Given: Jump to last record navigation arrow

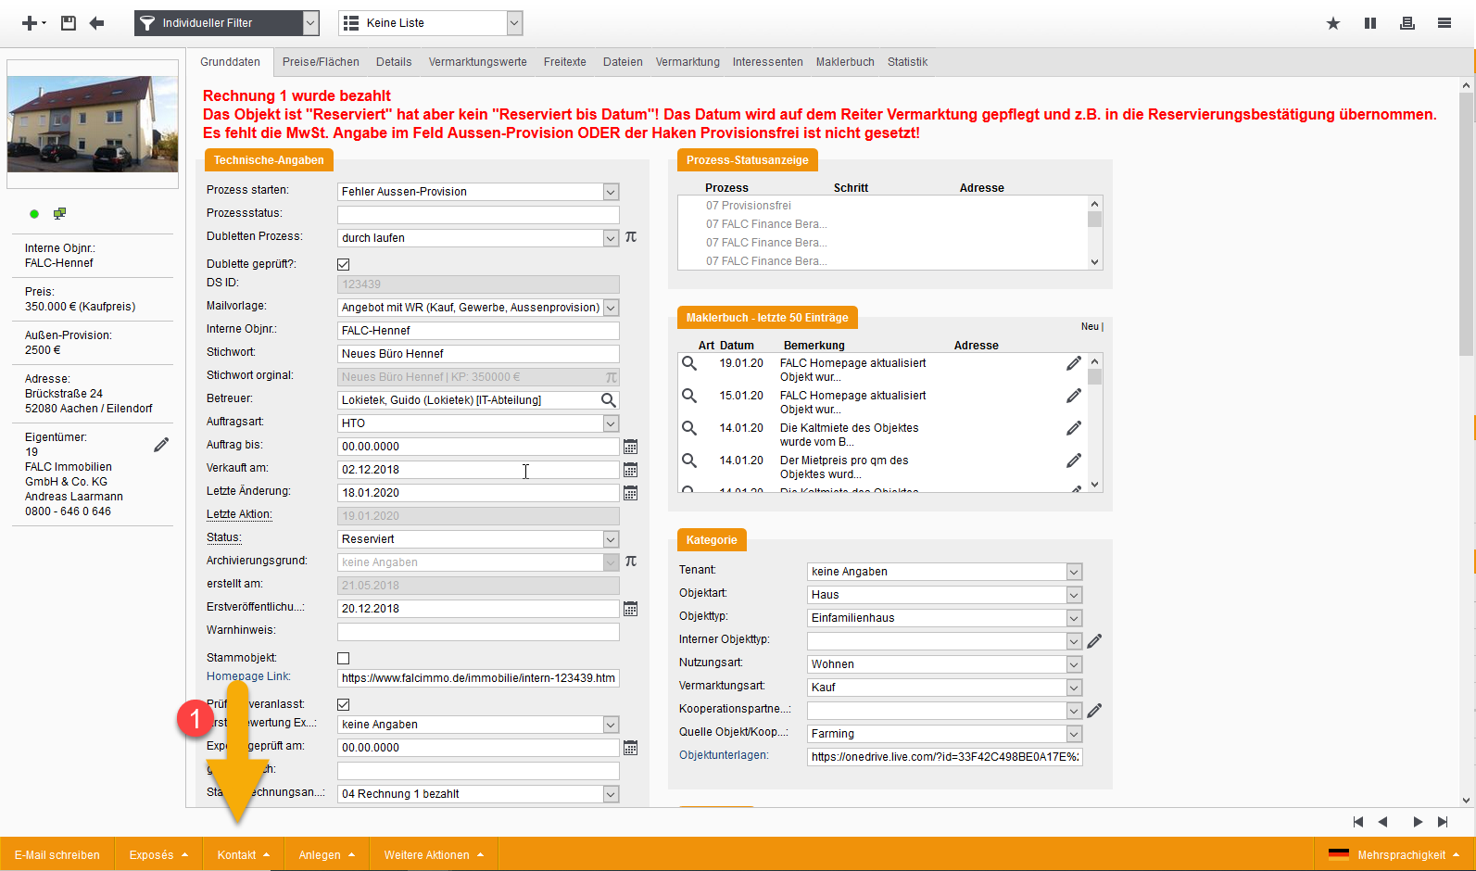Looking at the screenshot, I should [1443, 822].
